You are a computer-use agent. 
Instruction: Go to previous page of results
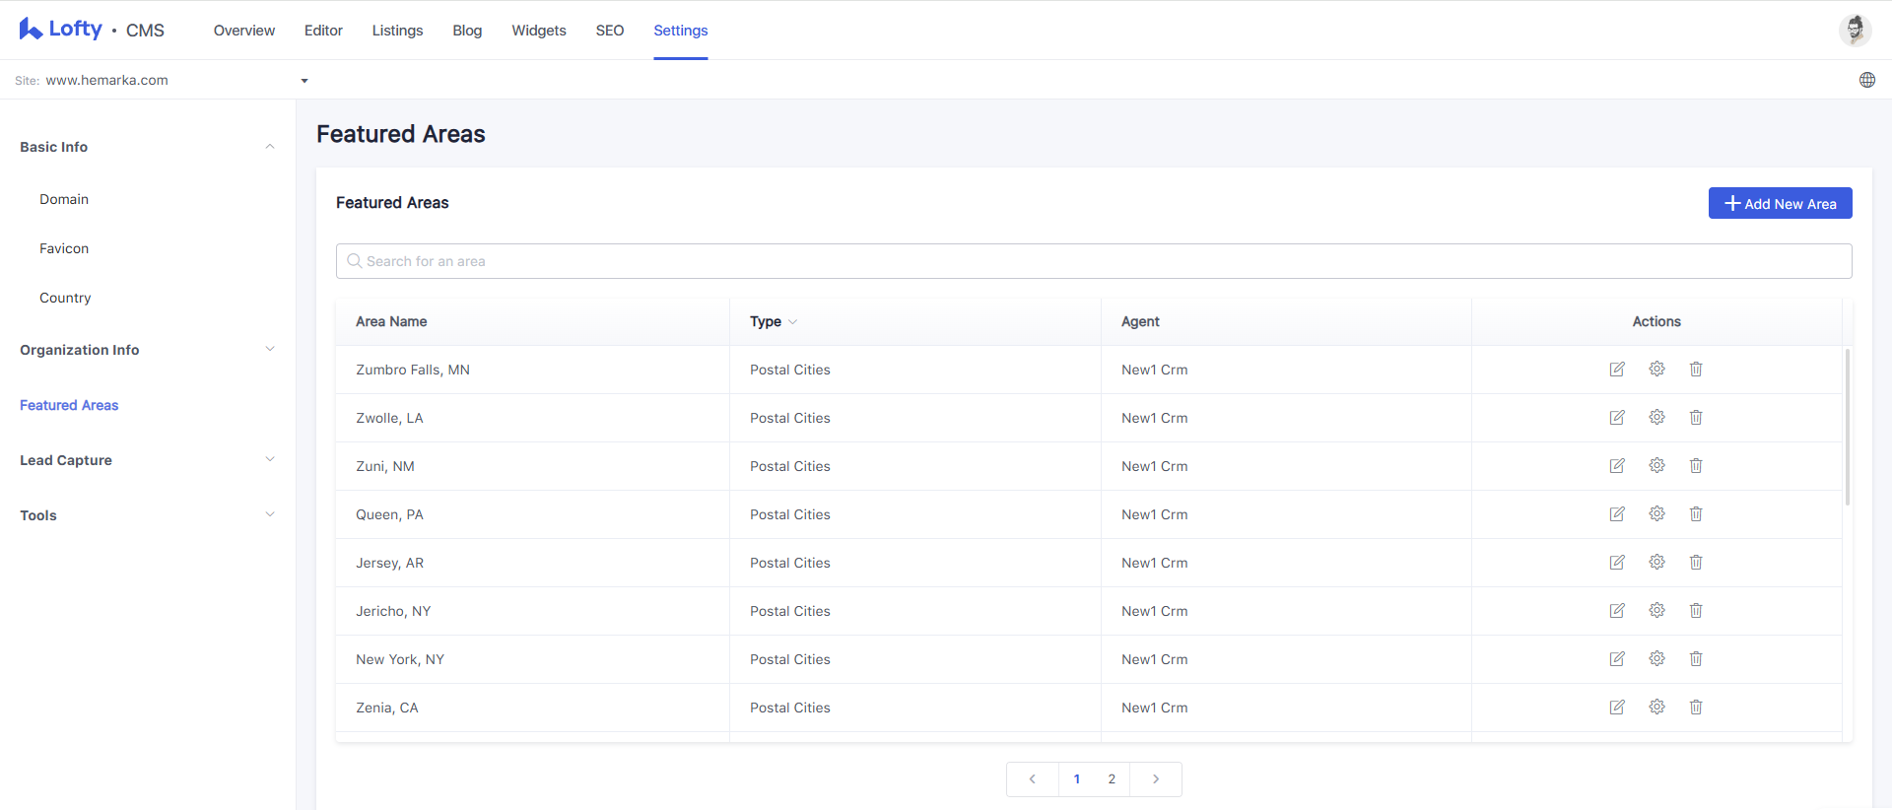click(1033, 779)
